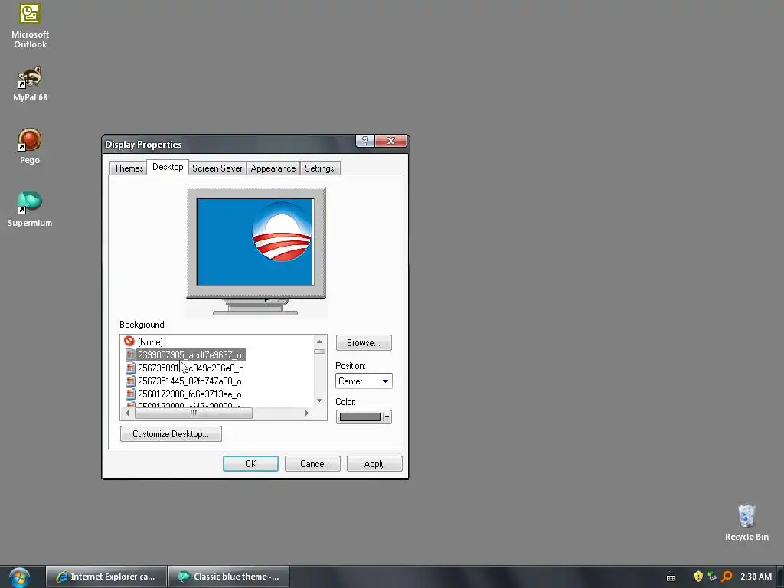Open the Position dropdown showing Center

364,381
